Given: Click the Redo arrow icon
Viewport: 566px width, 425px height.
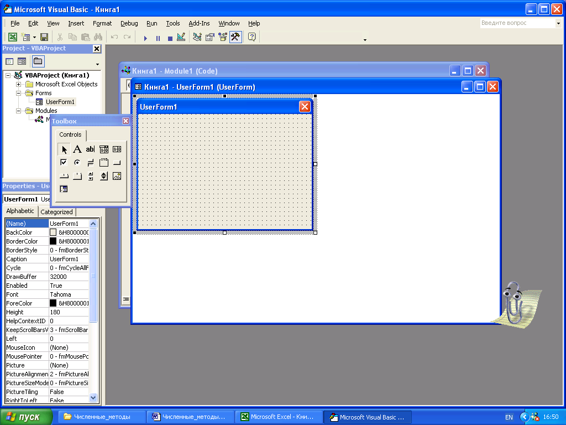Looking at the screenshot, I should pos(127,37).
